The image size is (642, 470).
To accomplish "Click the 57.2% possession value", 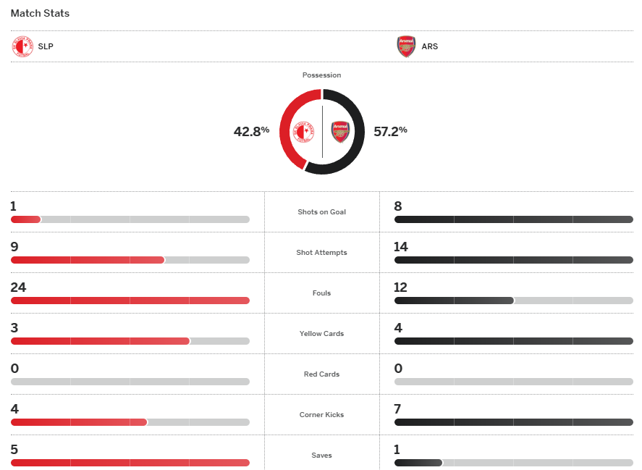I will (390, 131).
